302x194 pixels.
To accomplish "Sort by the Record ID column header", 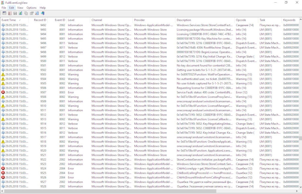I will coord(38,20).
